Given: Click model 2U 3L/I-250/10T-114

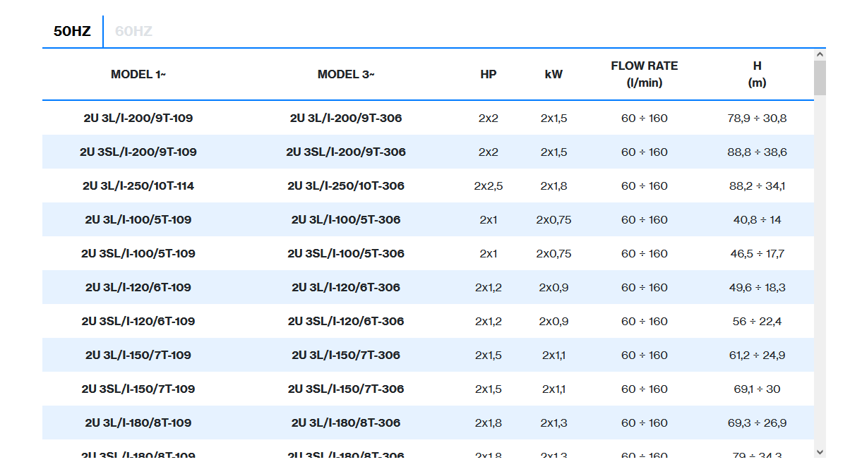Looking at the screenshot, I should [138, 186].
